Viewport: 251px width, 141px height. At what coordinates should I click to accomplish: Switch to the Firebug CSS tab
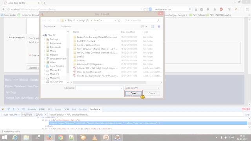pos(50,110)
